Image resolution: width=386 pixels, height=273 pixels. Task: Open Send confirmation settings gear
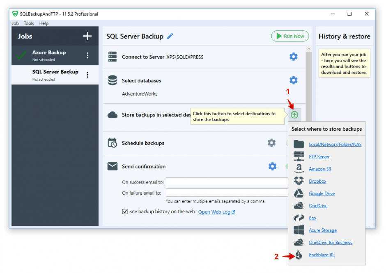272,166
